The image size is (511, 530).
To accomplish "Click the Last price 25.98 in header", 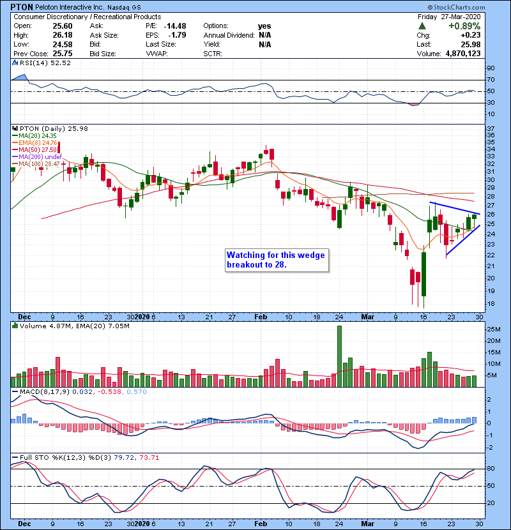I will point(471,44).
